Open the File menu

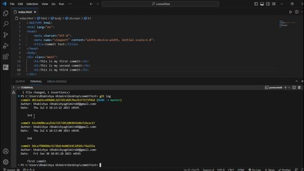click(x=12, y=4)
